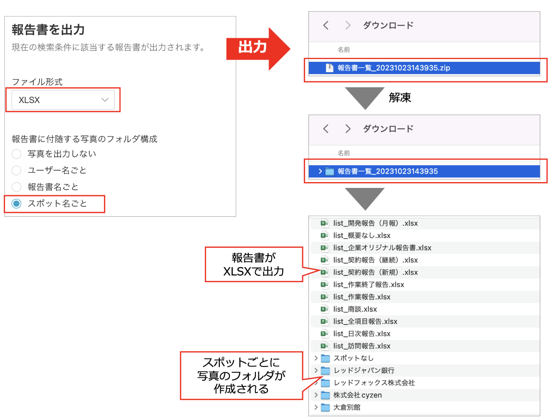555x419 pixels.
Task: Click forward arrow in lower ダウンロード window
Action: pyautogui.click(x=348, y=129)
